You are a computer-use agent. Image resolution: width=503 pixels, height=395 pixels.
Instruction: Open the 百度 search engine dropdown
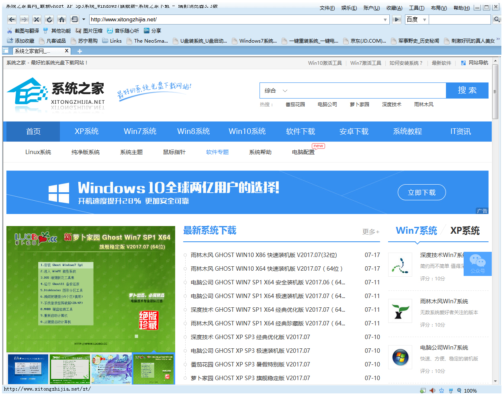pos(424,19)
